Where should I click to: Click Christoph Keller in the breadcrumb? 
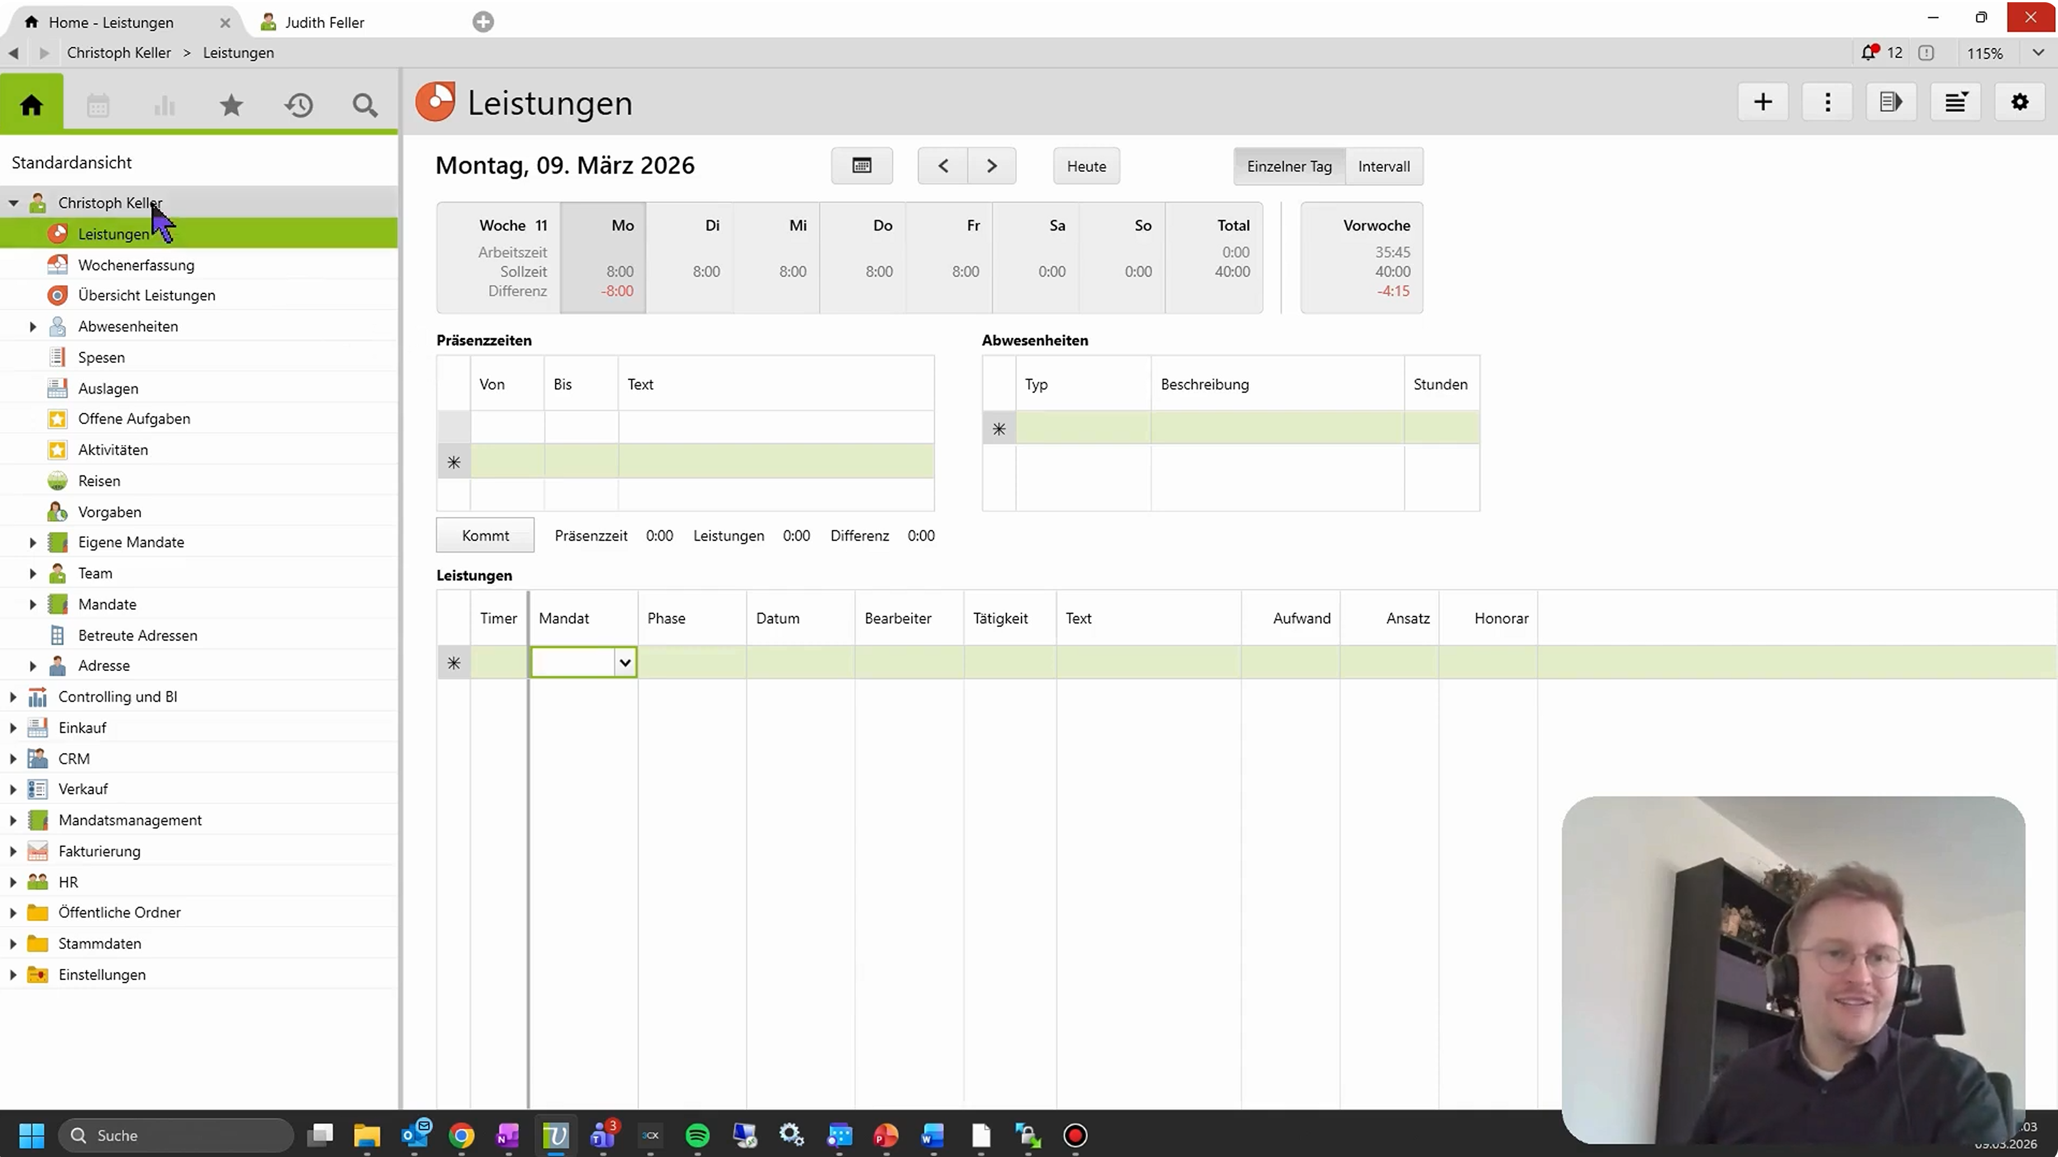coord(119,53)
